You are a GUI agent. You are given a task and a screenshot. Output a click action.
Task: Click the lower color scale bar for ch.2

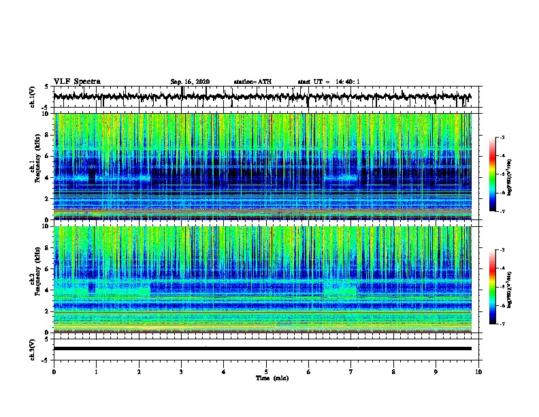[x=493, y=287]
